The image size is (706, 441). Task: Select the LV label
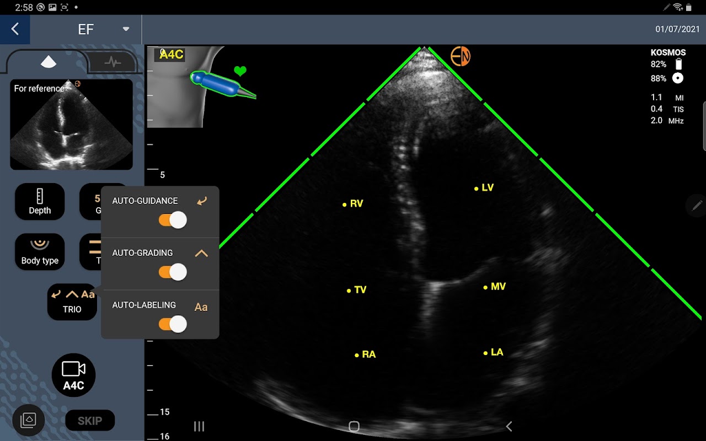[485, 188]
